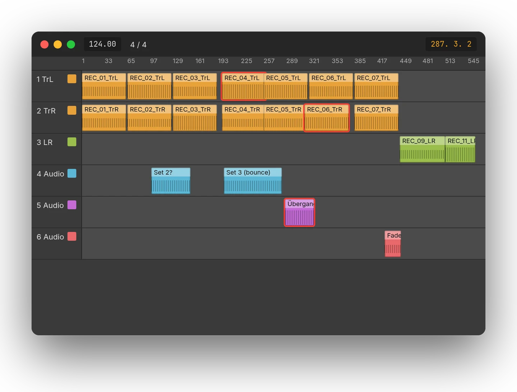Select the REC_03_TrL clip
This screenshot has width=517, height=392.
coord(195,86)
